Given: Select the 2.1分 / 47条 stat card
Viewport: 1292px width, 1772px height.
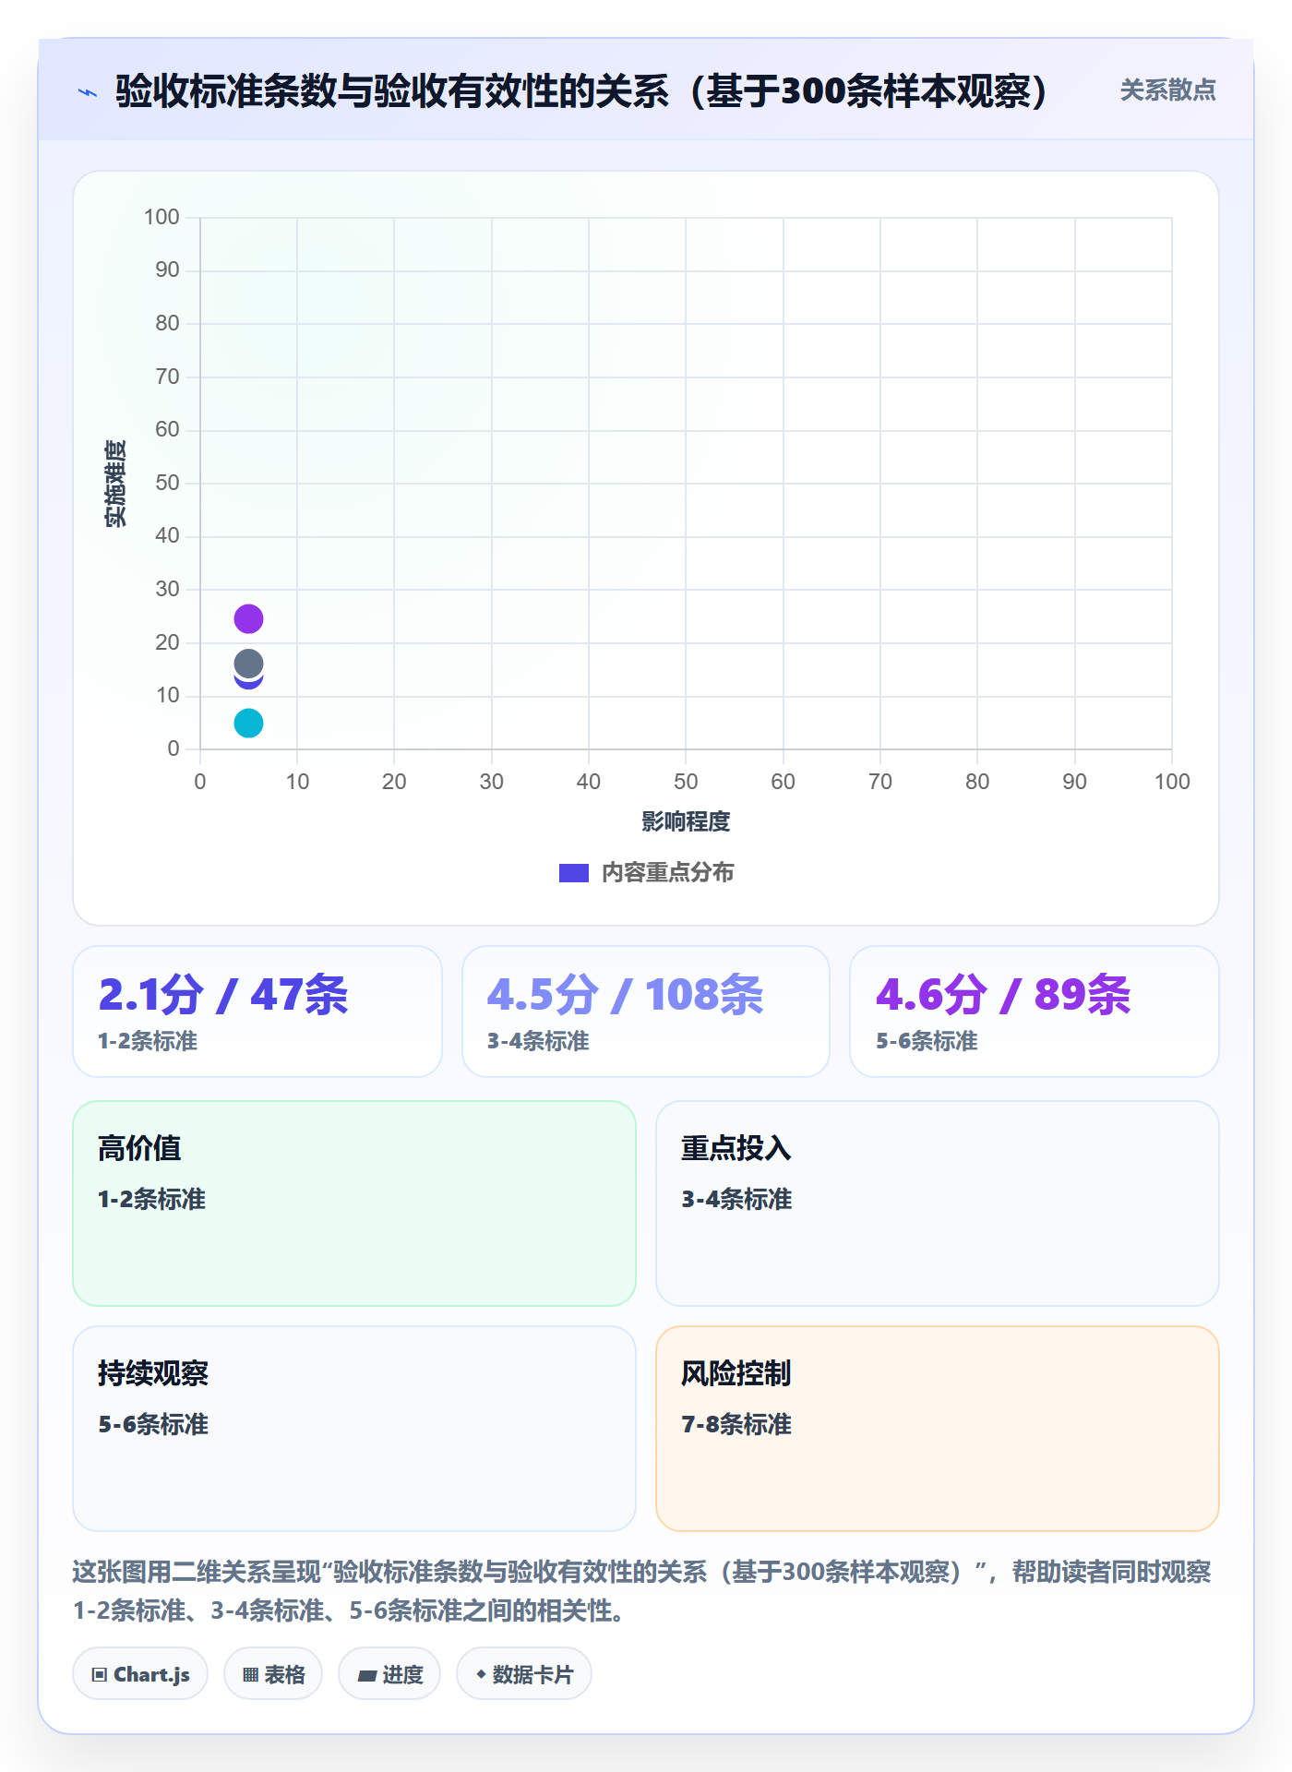Looking at the screenshot, I should click(x=257, y=1012).
